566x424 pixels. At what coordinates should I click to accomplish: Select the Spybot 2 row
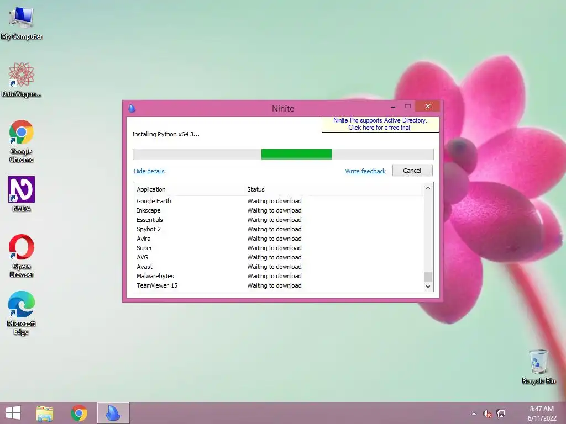point(278,229)
